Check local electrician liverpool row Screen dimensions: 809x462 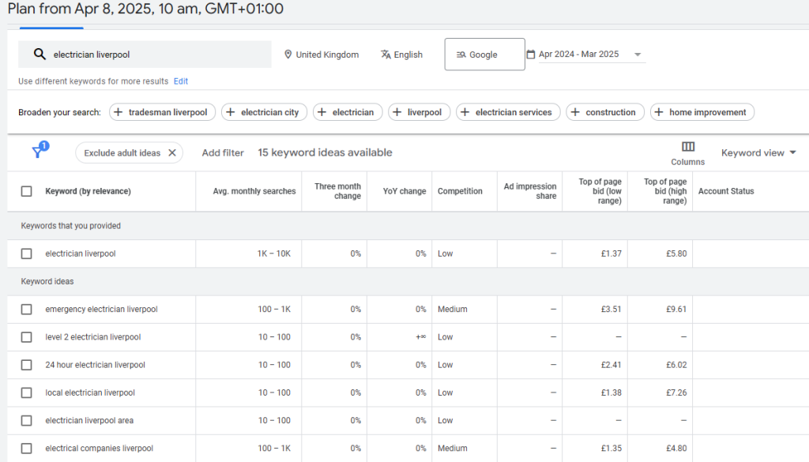coord(26,393)
